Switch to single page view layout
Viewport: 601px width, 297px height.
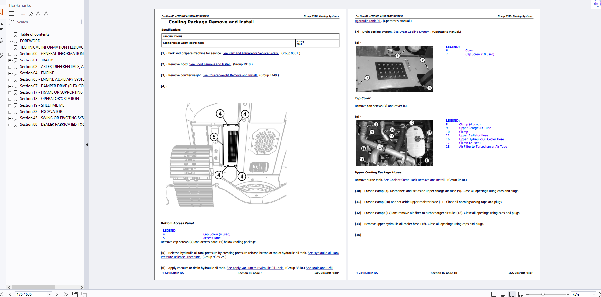(x=493, y=294)
